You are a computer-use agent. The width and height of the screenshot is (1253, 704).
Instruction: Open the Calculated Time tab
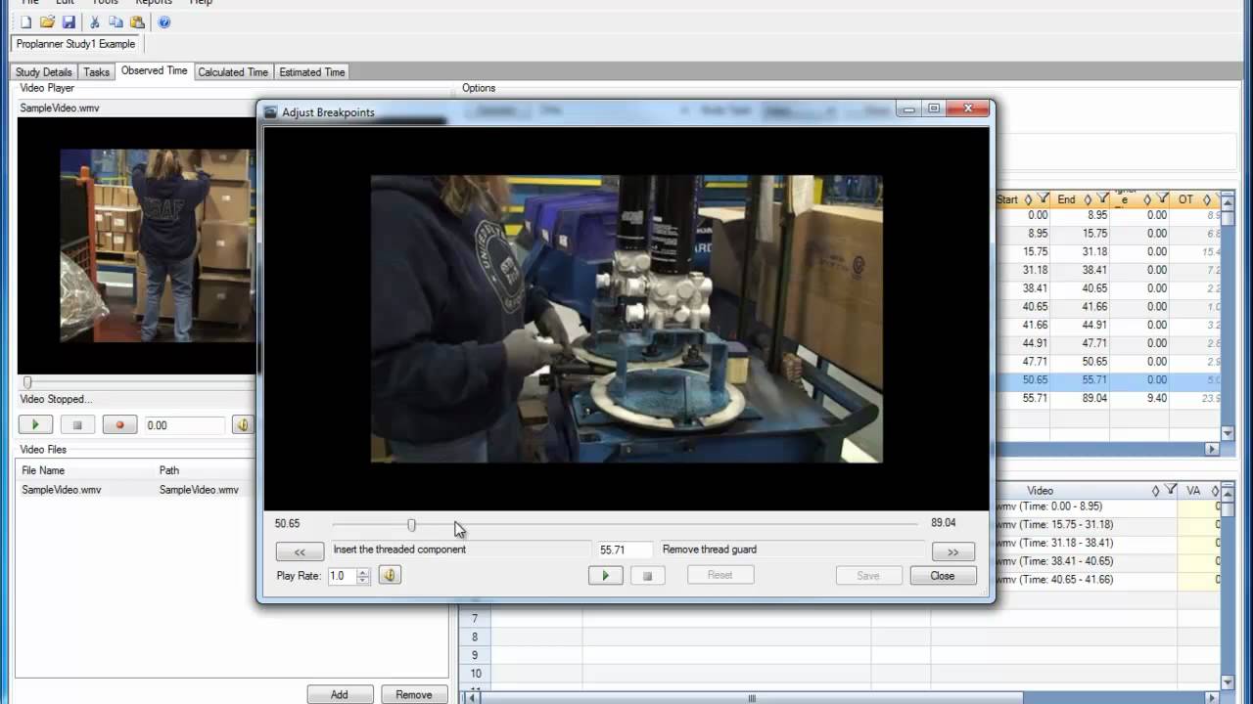[x=233, y=72]
